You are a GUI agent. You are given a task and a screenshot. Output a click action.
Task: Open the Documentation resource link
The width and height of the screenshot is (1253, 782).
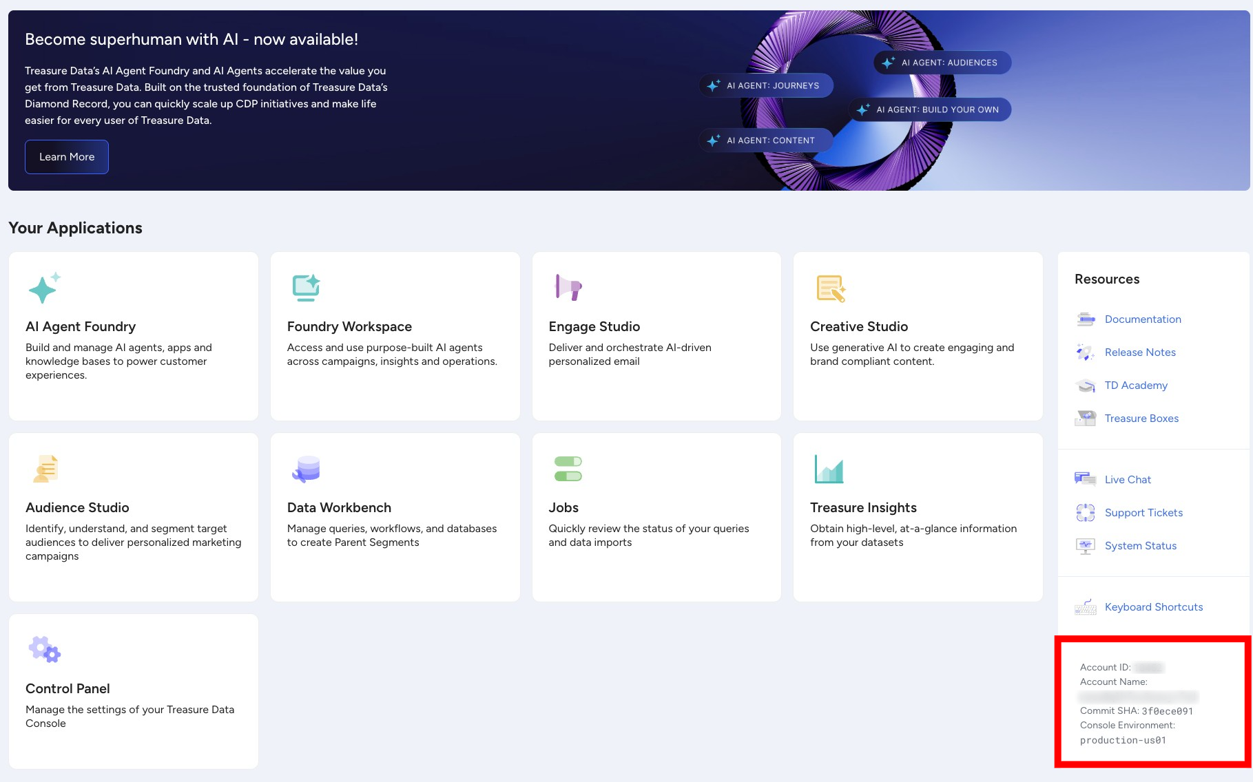[x=1142, y=319]
